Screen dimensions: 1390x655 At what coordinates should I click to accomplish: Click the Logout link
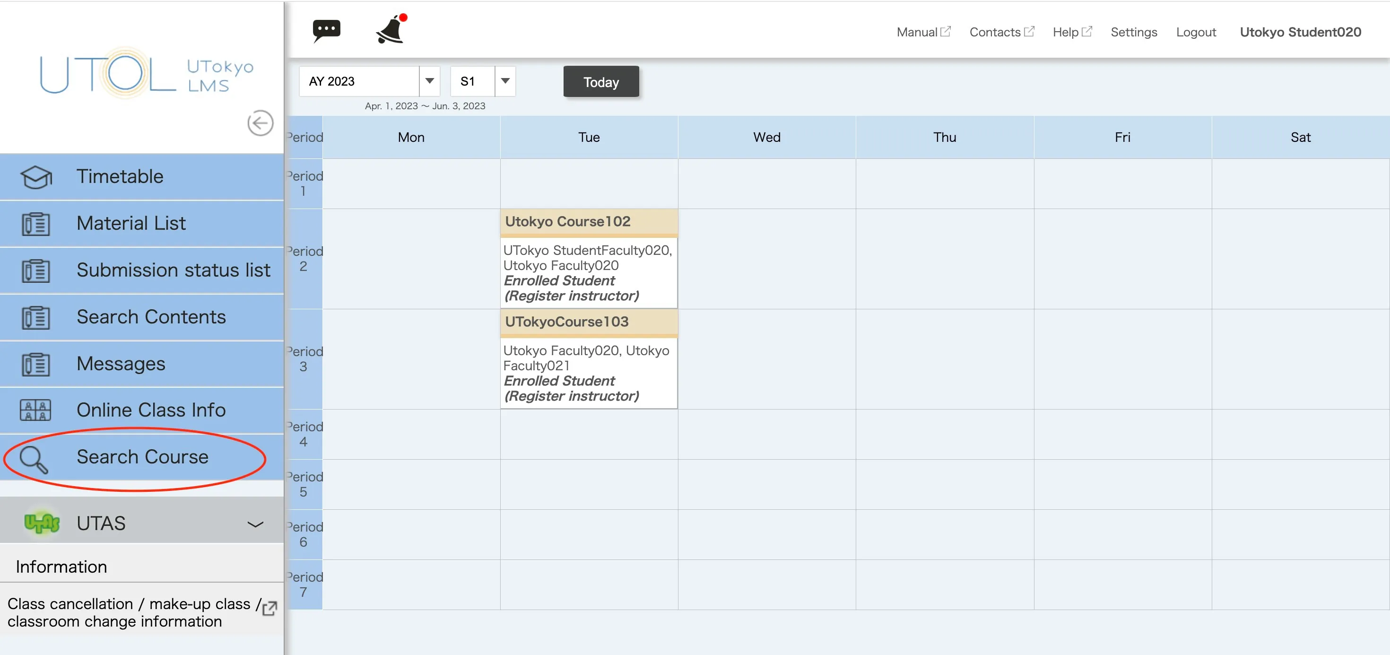coord(1195,32)
